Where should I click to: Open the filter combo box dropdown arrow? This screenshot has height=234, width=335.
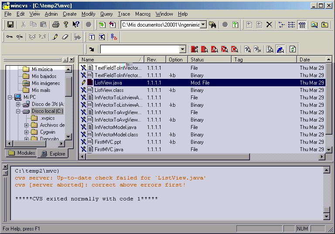click(182, 49)
